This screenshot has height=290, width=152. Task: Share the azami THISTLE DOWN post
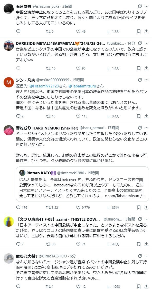point(146,244)
